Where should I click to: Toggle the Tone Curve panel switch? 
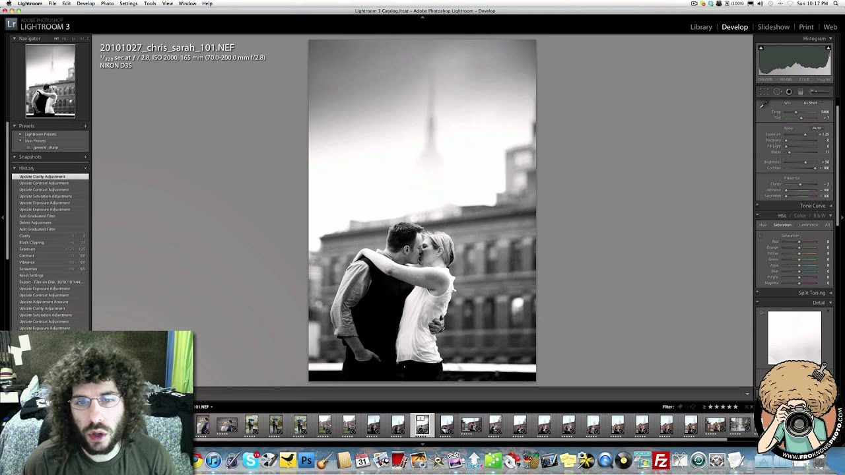click(758, 206)
